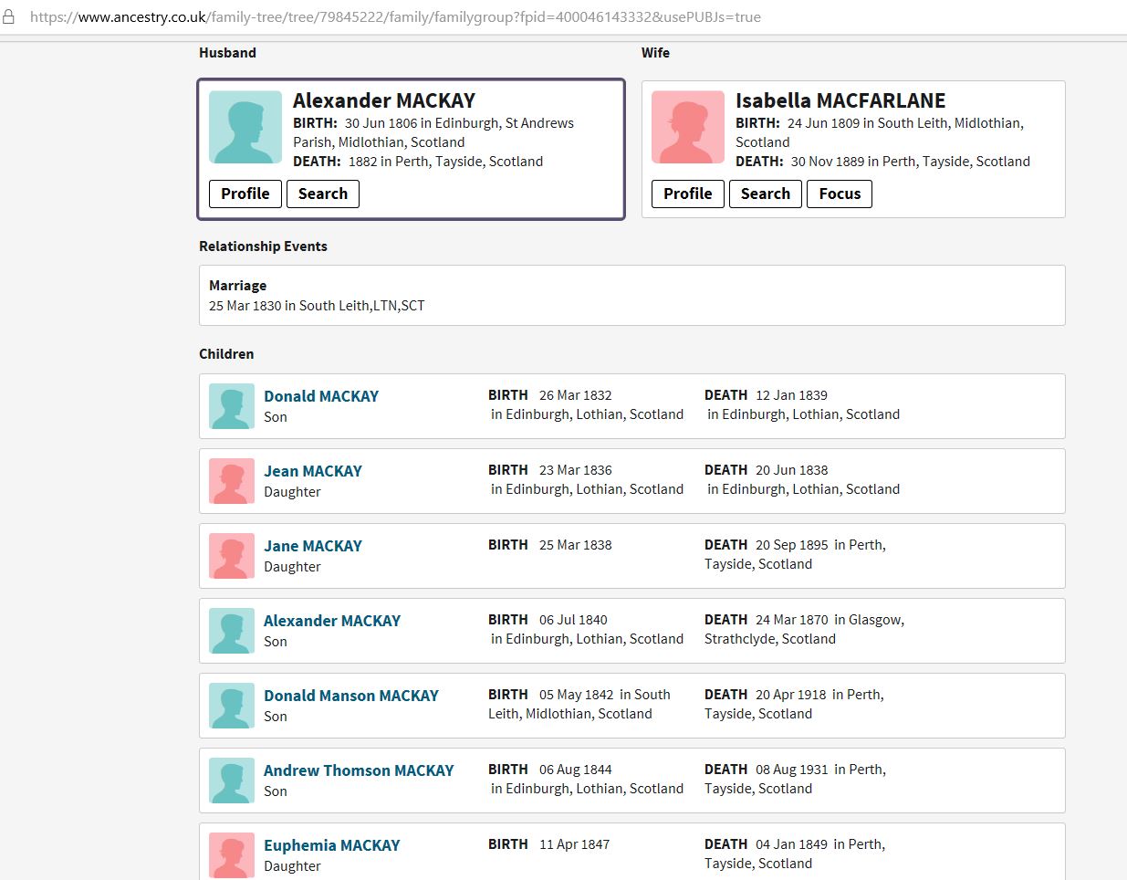
Task: Click Donald MACKAY's son avatar icon
Action: point(232,406)
